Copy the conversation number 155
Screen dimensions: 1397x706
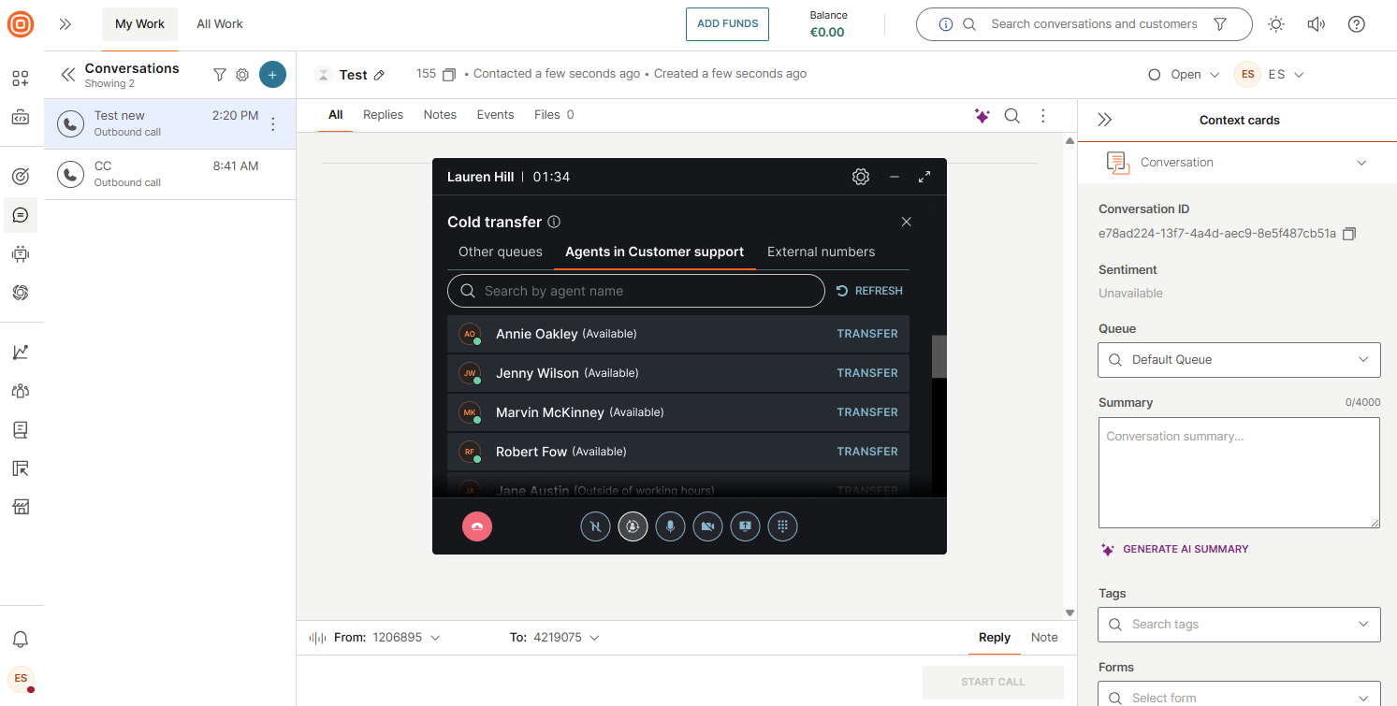[449, 74]
